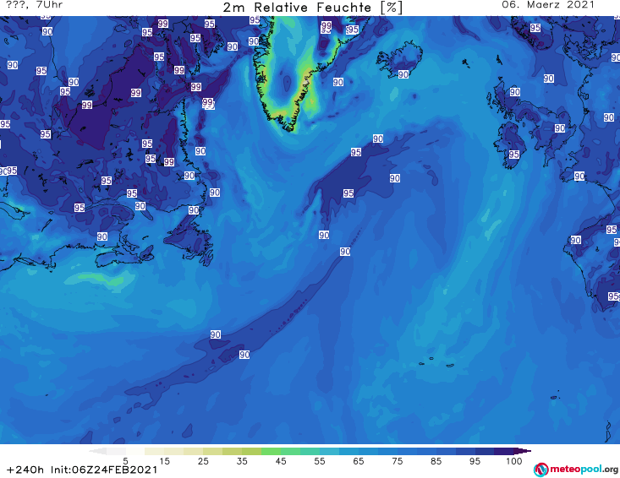Click the legend tick value 45

280,461
